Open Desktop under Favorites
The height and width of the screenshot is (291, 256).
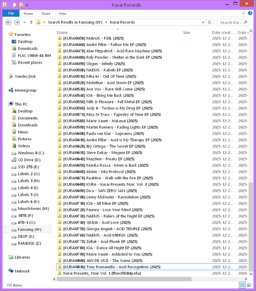click(25, 41)
